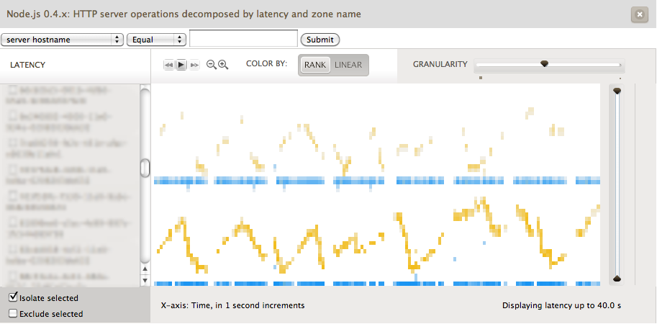The height and width of the screenshot is (324, 657).
Task: Select RANK color mode
Action: click(x=315, y=65)
